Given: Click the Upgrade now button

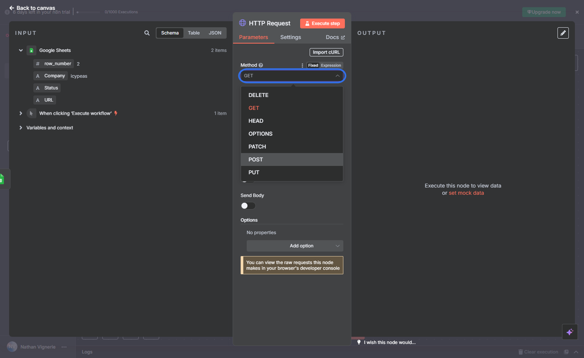Looking at the screenshot, I should tap(544, 12).
